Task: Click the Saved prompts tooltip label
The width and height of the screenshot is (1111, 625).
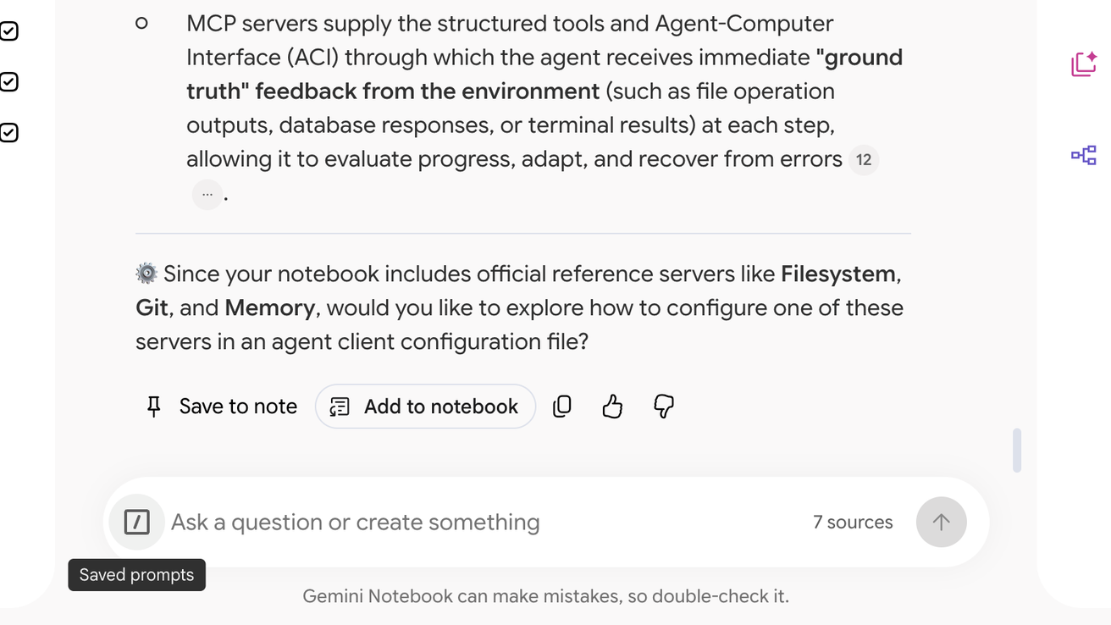Action: (x=137, y=575)
